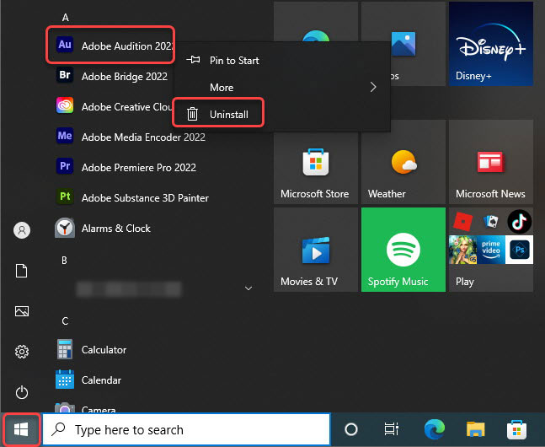
Task: Click the game artwork in Play tile
Action: pyautogui.click(x=463, y=250)
